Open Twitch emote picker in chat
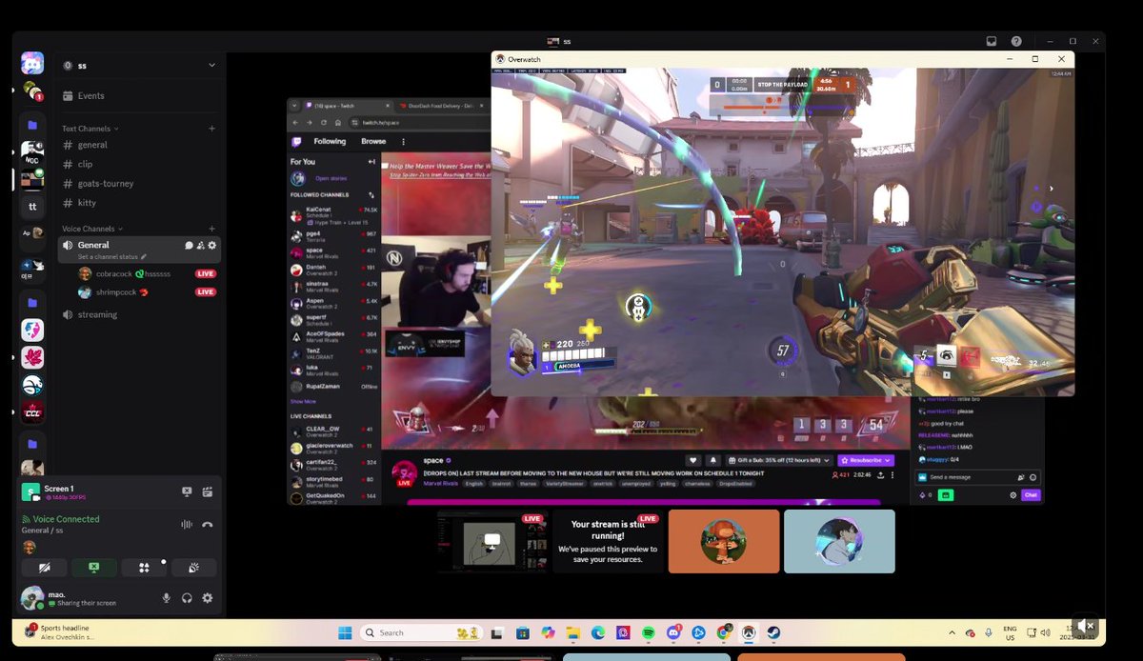The image size is (1143, 661). click(1033, 477)
